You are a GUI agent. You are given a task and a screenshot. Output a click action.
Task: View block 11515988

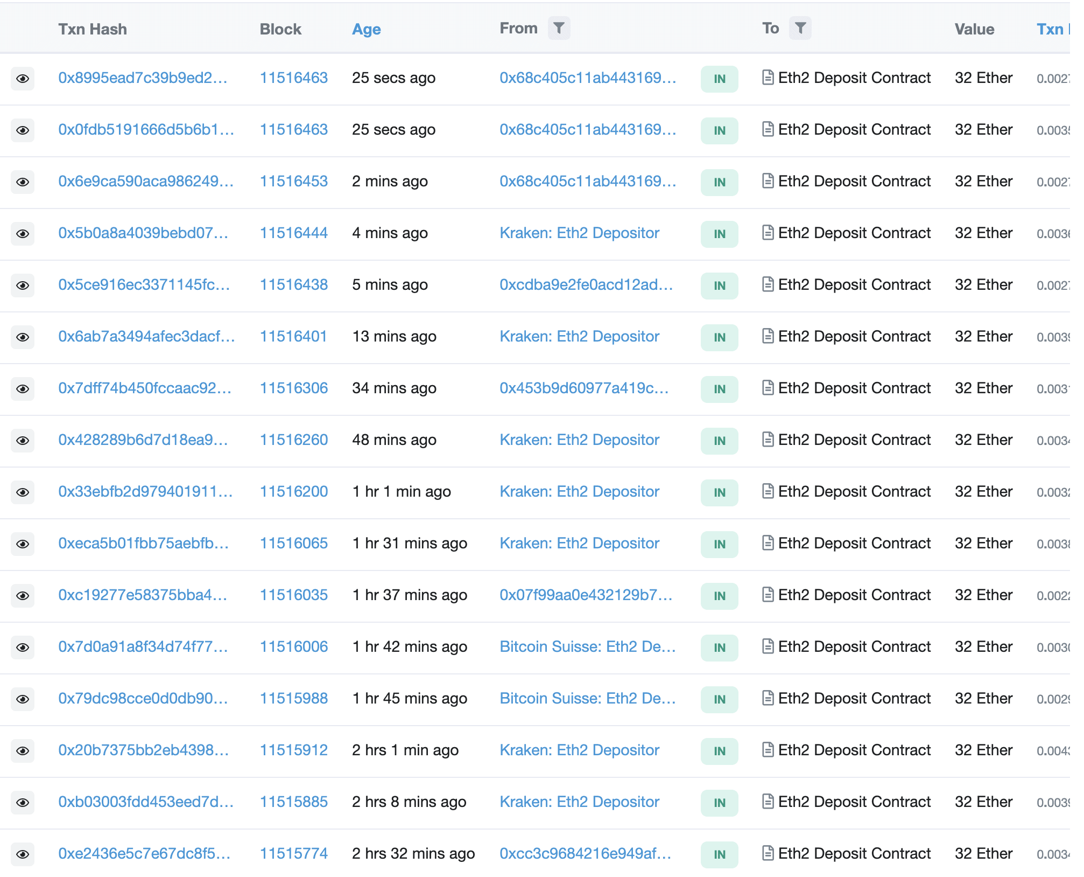click(294, 699)
